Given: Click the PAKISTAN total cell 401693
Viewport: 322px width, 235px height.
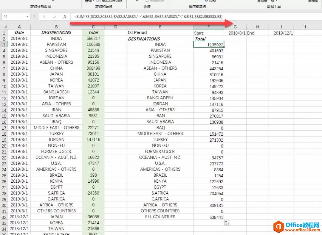Looking at the screenshot, I should pos(209,51).
